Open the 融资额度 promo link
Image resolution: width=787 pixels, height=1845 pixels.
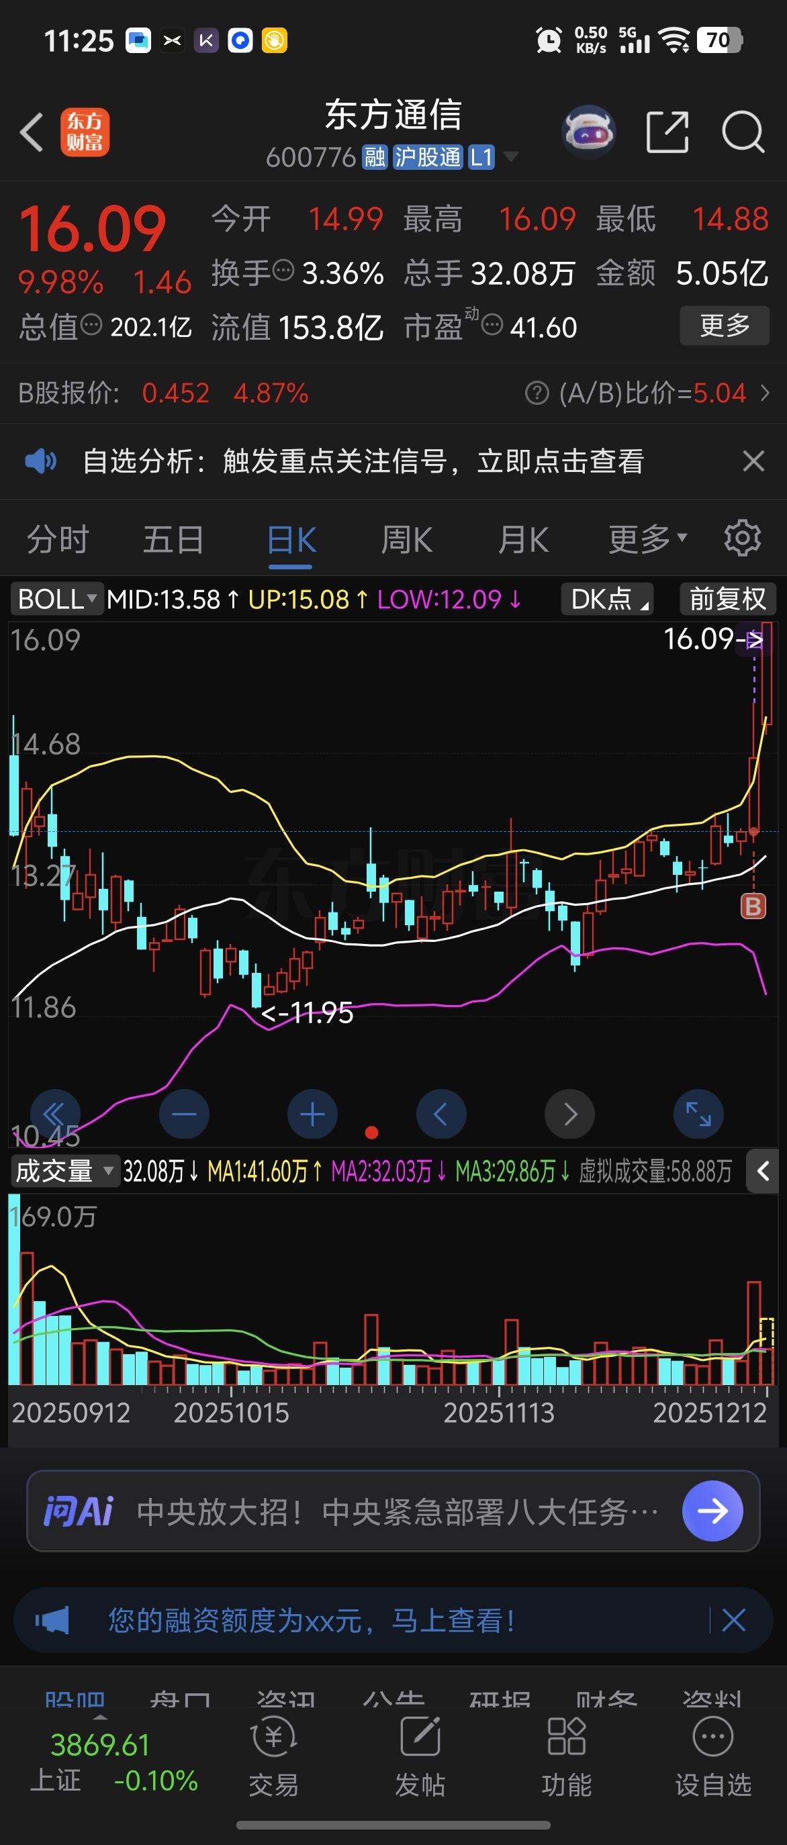tap(312, 1620)
